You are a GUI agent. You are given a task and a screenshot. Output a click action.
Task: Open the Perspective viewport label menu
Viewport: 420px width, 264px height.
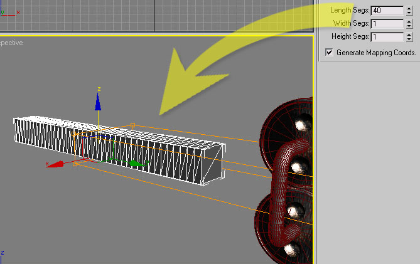[x=11, y=43]
